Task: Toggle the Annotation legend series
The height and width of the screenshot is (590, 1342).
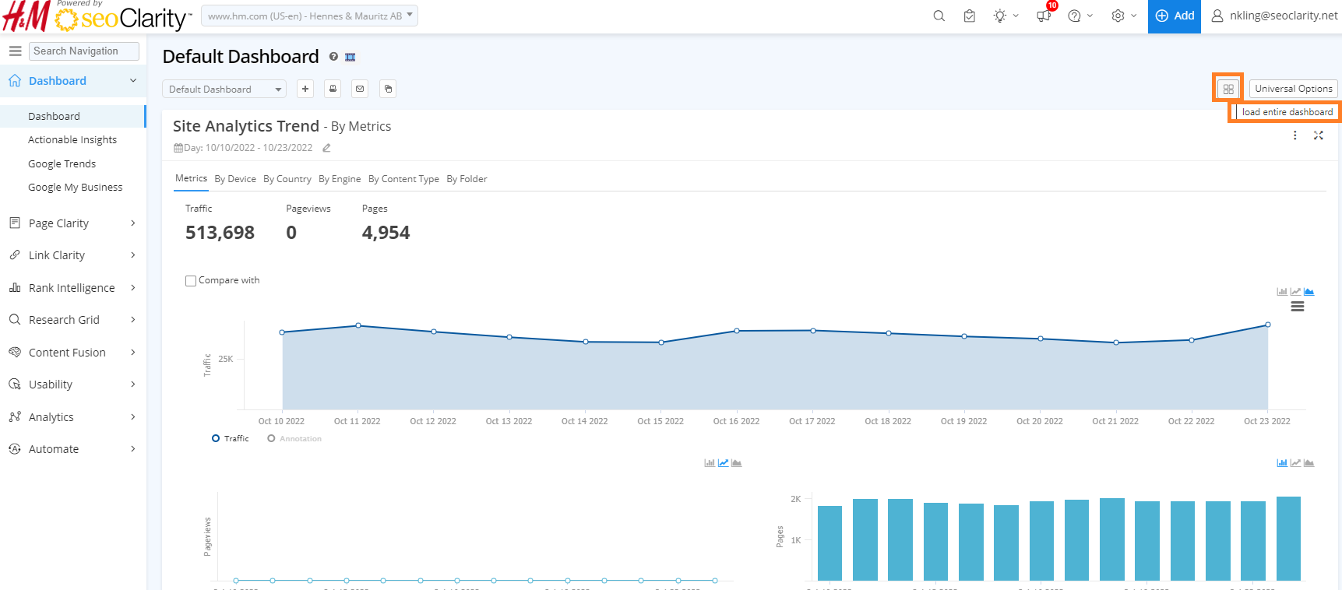Action: click(294, 439)
